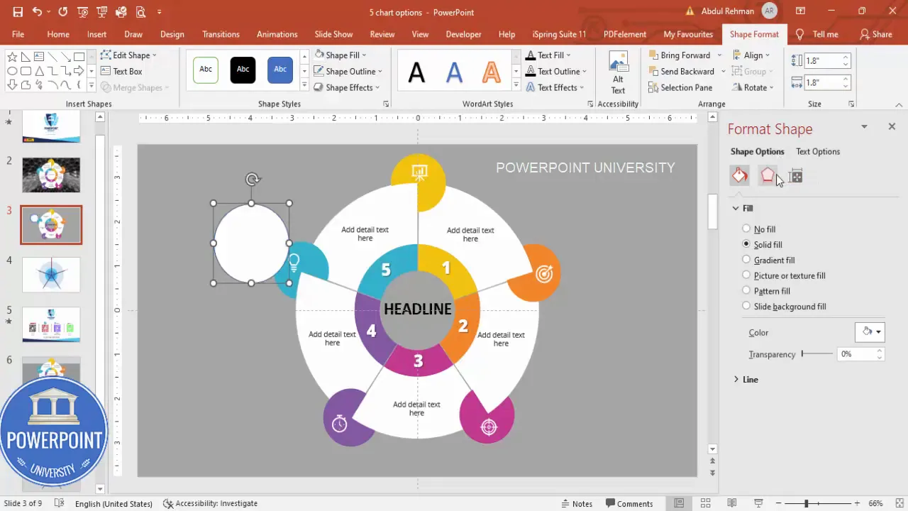Click Accessibility: Investigate in status bar

pos(210,503)
